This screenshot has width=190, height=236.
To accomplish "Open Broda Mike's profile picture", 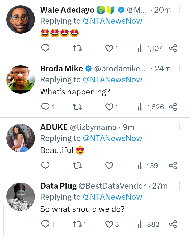I will (21, 79).
